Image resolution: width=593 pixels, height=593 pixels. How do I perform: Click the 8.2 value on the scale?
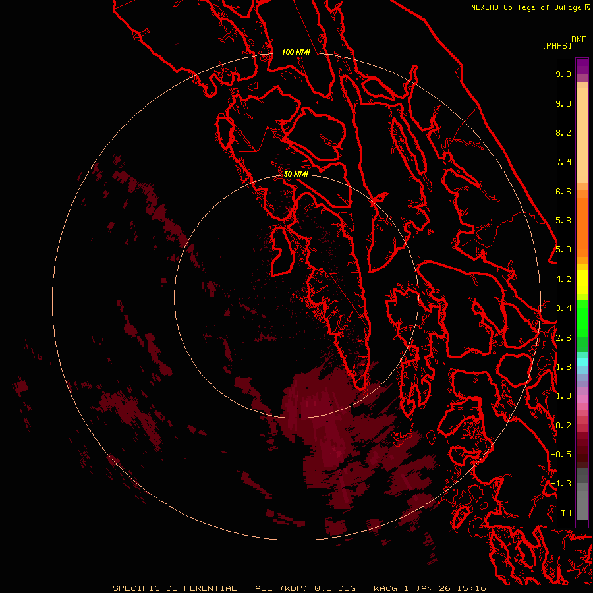[x=563, y=132]
